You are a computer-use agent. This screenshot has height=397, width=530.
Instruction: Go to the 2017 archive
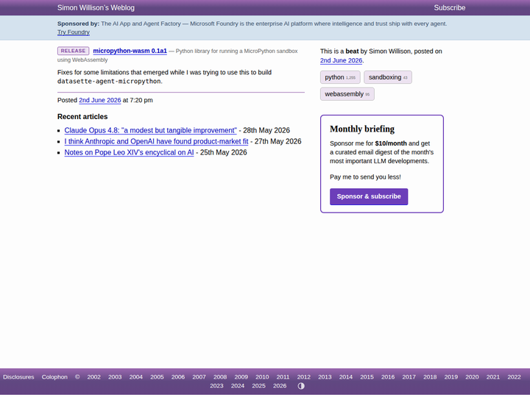pos(409,376)
